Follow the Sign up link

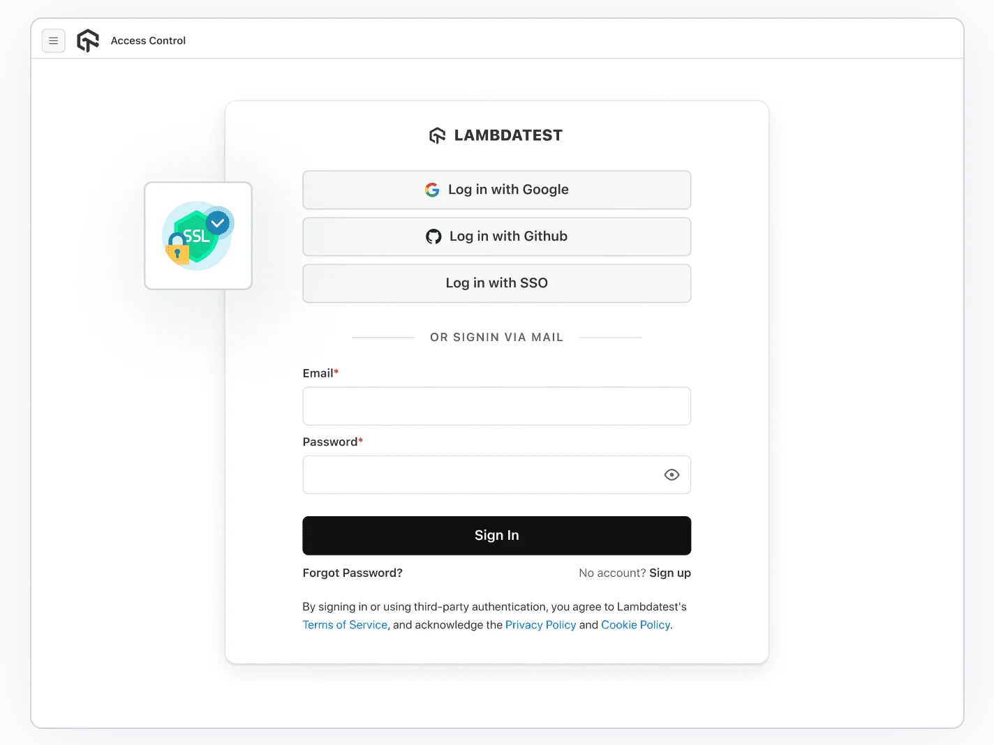click(669, 573)
